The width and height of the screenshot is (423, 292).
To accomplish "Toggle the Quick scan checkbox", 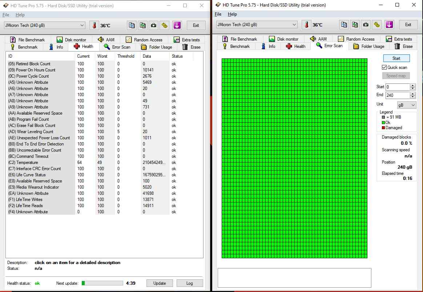I will click(384, 67).
